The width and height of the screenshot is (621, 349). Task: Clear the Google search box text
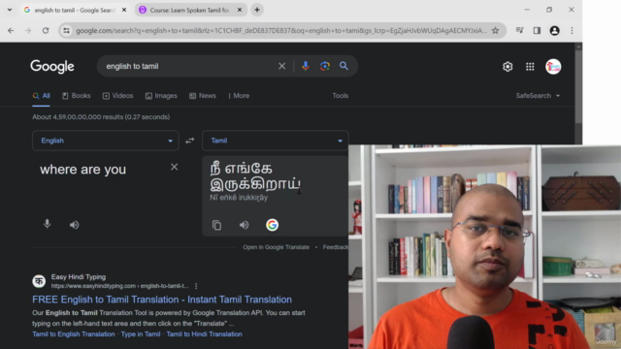point(281,66)
